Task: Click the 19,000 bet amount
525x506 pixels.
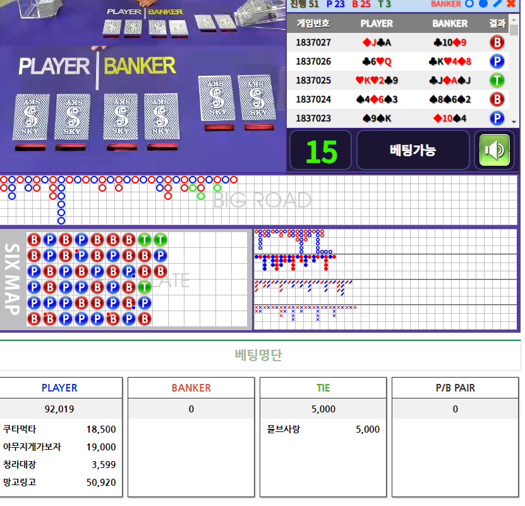Action: click(x=101, y=447)
